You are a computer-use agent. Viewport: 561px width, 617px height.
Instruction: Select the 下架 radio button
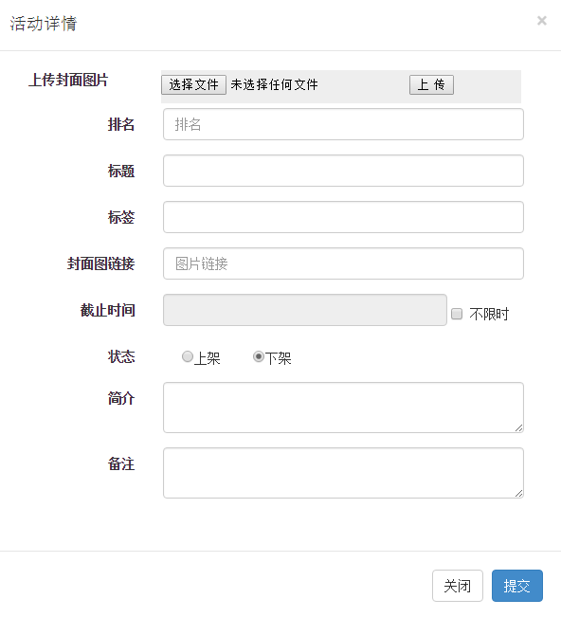[x=259, y=356]
